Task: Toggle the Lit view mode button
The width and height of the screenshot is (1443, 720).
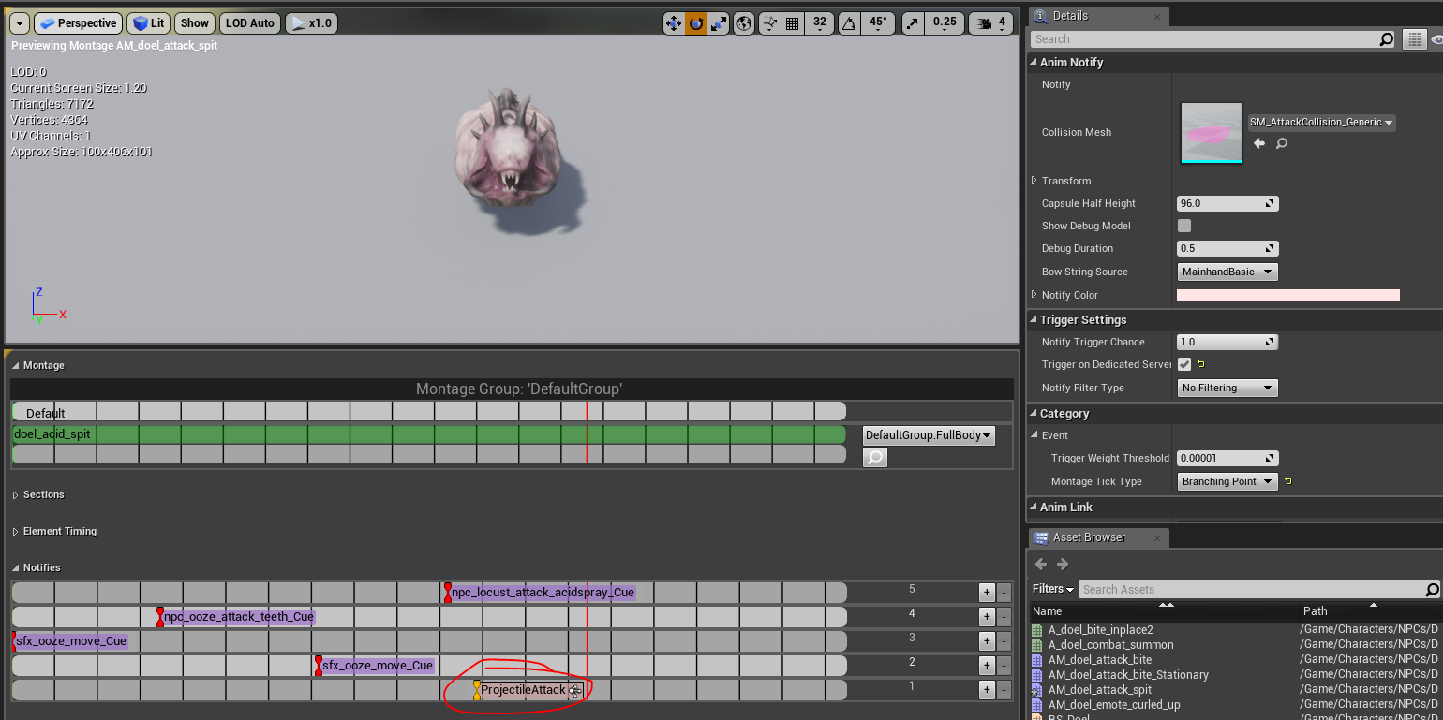Action: click(x=149, y=23)
